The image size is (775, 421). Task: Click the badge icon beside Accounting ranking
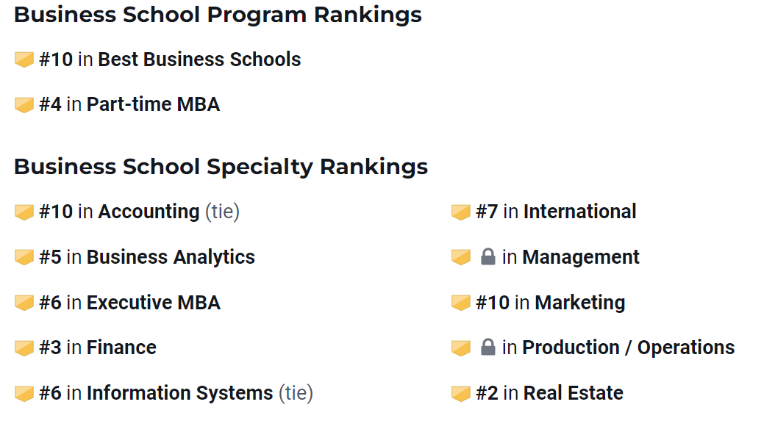point(24,212)
